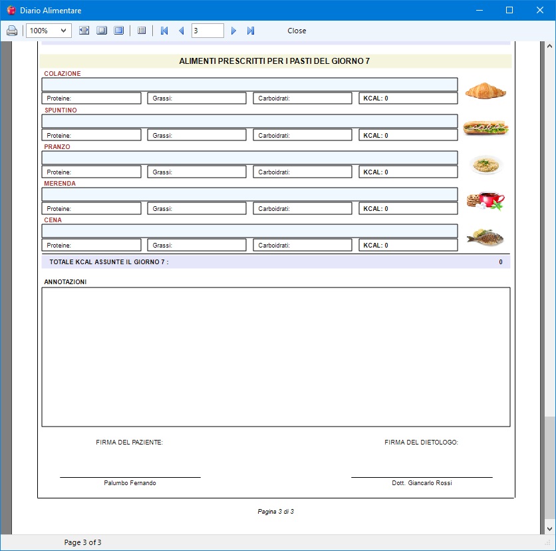Screen dimensions: 556x551
Task: Click the COLAZIONE heading
Action: [63, 73]
